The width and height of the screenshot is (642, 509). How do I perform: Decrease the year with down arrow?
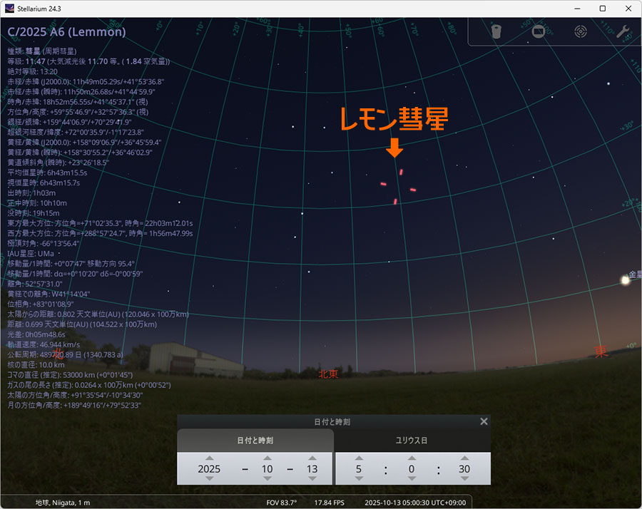pyautogui.click(x=209, y=479)
